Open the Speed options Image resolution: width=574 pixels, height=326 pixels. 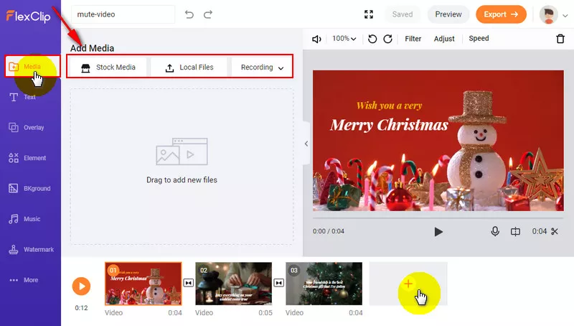(479, 39)
